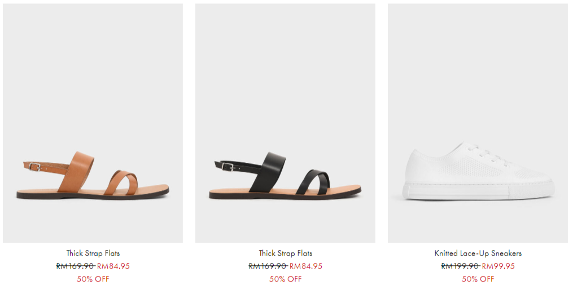Screen dimensions: 573x290
Task: Open the tan Thick Strap Flats product image
Action: (x=93, y=123)
